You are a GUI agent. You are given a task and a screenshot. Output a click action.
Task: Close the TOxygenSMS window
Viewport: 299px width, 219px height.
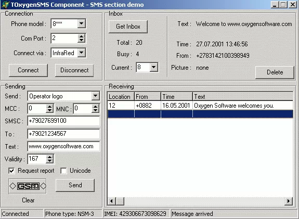click(x=293, y=5)
